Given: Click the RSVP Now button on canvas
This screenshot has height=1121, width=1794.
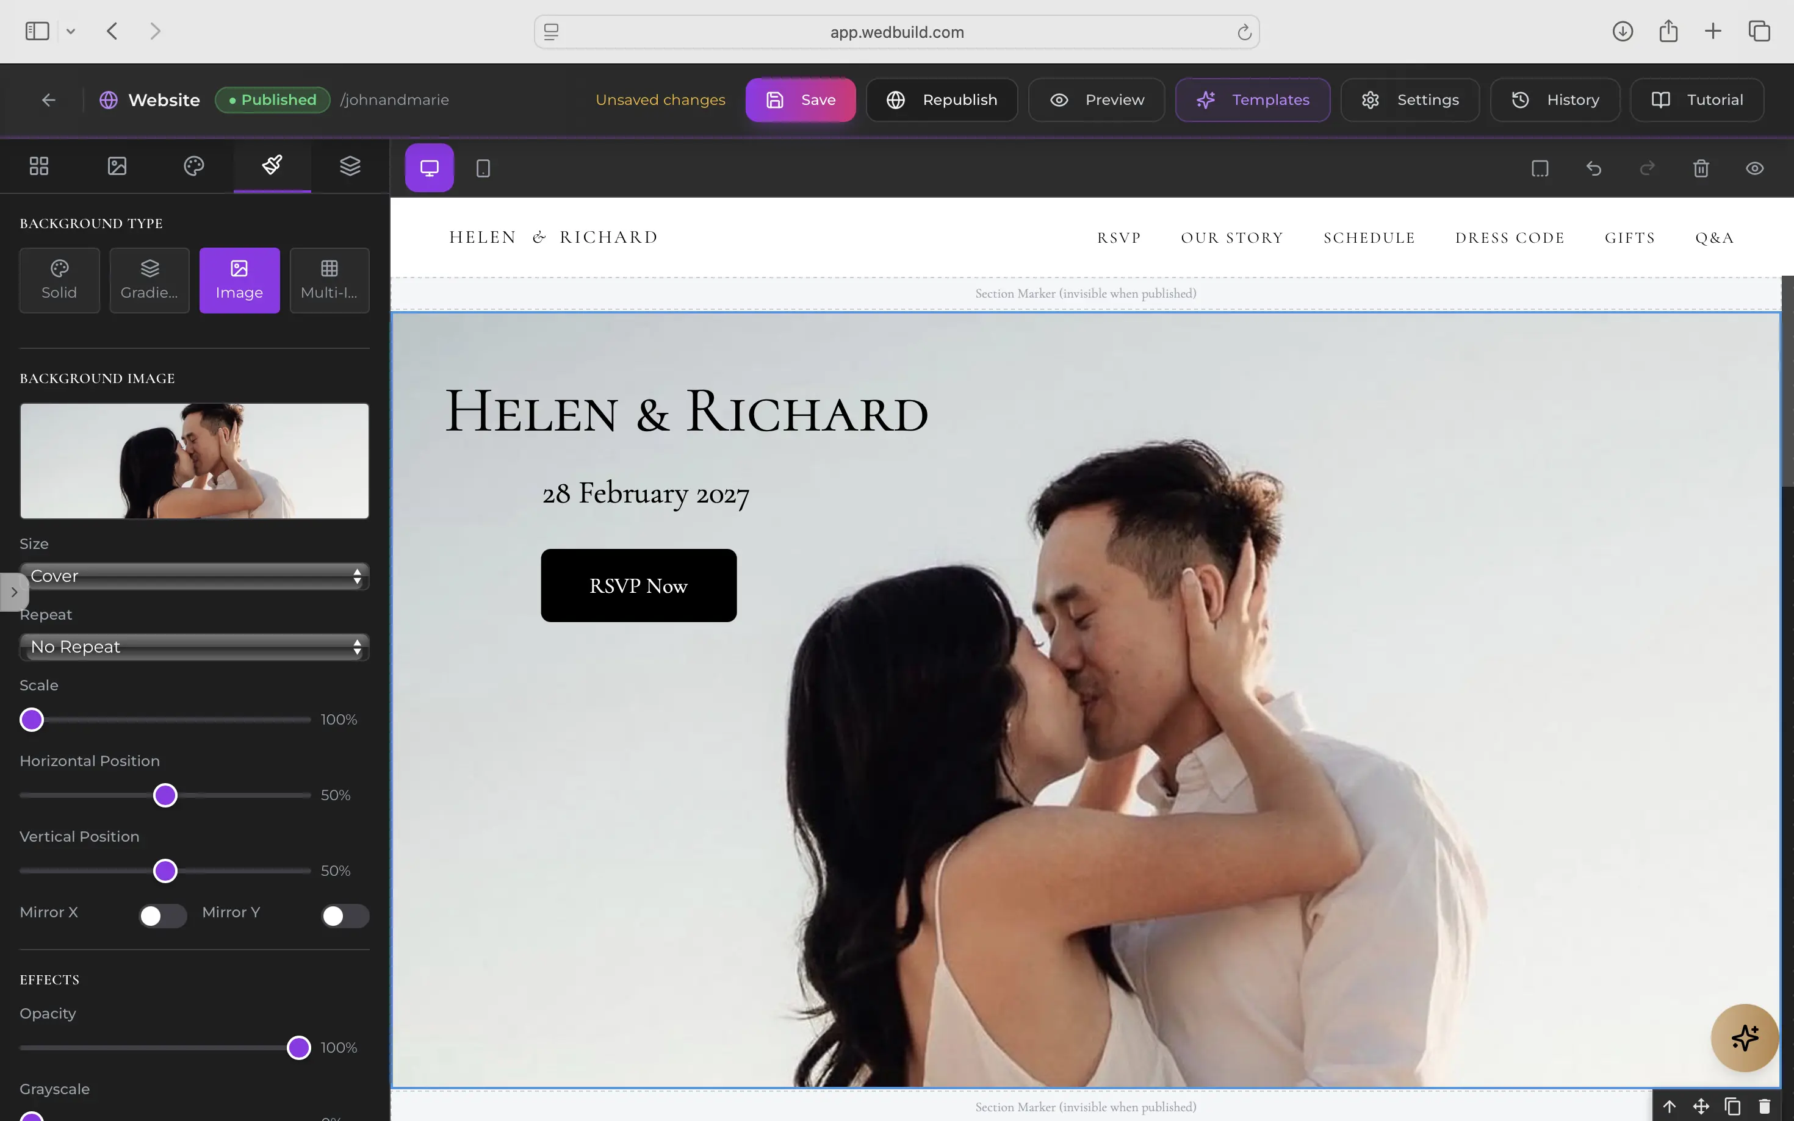Looking at the screenshot, I should click(638, 586).
